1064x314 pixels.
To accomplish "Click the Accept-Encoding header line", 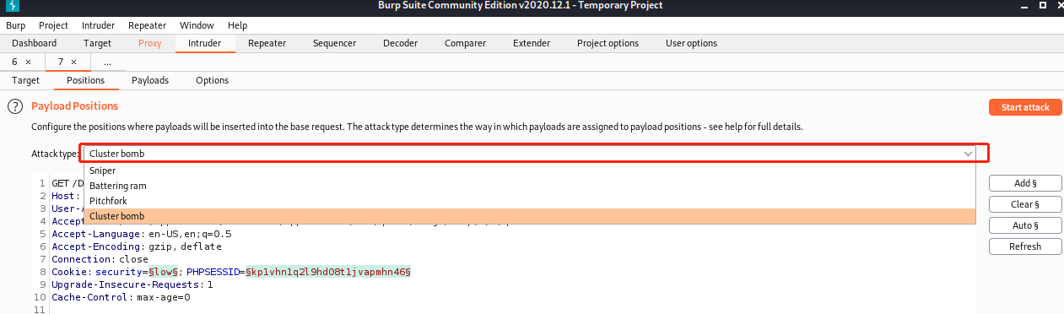I will click(x=136, y=246).
